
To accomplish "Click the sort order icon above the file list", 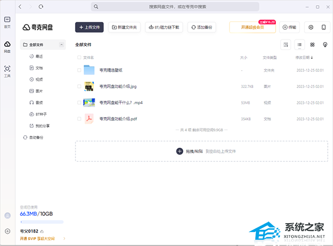I will point(286,45).
